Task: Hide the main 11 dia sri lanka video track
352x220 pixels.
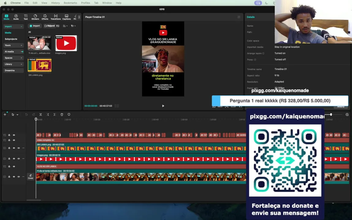Action: pyautogui.click(x=14, y=177)
